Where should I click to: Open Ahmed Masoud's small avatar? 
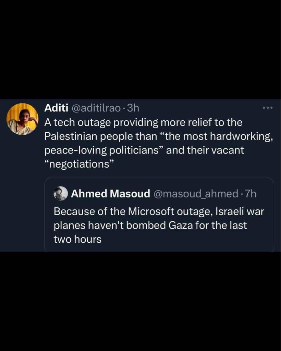[61, 194]
